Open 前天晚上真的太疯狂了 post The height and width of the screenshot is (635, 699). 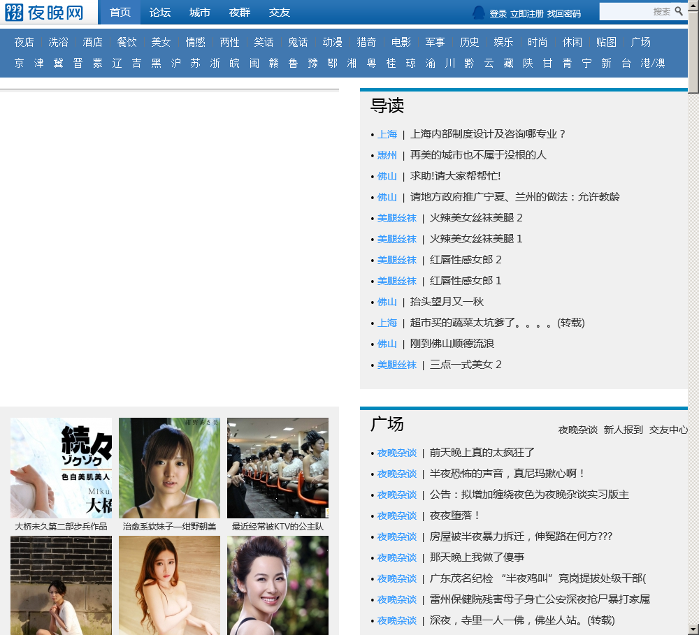point(482,453)
